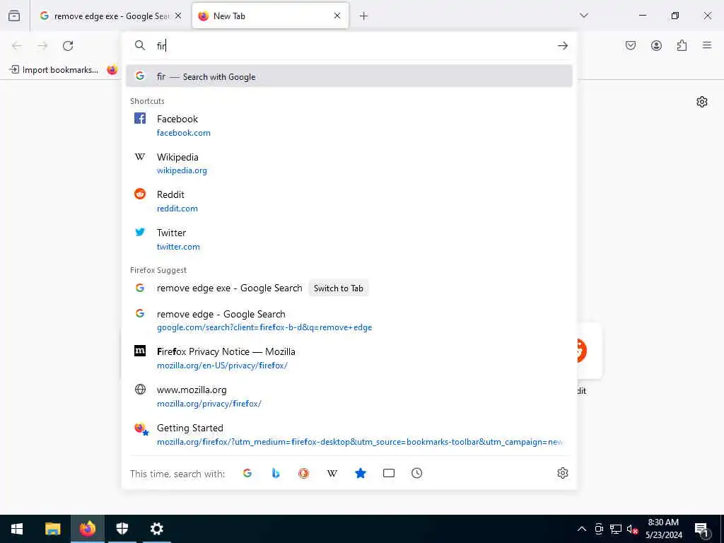Expand the list all tabs chevron
The image size is (724, 543).
583,16
